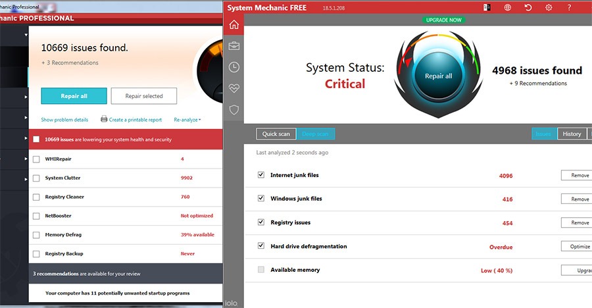Tick the WMIRepair checkbox
592x308 pixels.
36,159
